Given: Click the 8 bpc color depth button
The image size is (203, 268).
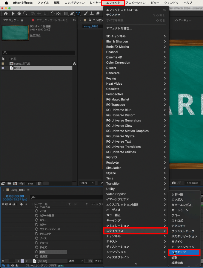Looking at the screenshot, I should [30, 183].
